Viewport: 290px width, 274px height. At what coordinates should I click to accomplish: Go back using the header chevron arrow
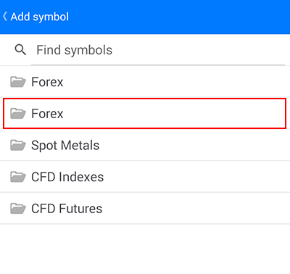pyautogui.click(x=5, y=17)
